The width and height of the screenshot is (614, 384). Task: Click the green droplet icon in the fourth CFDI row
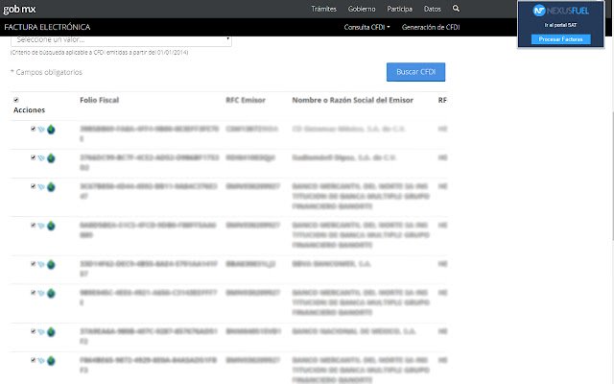coord(51,226)
